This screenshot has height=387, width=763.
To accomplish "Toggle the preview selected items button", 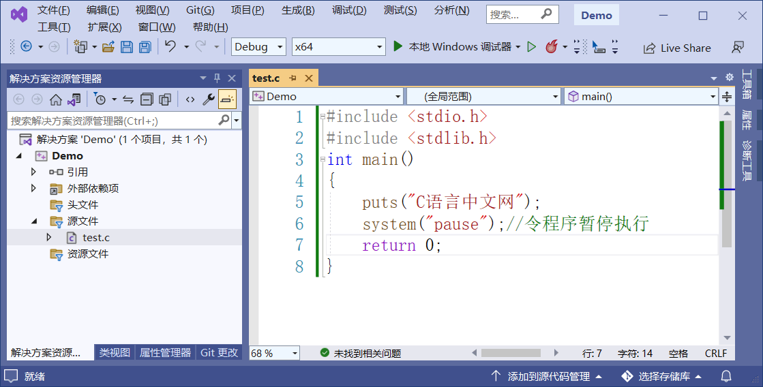I will pyautogui.click(x=227, y=99).
